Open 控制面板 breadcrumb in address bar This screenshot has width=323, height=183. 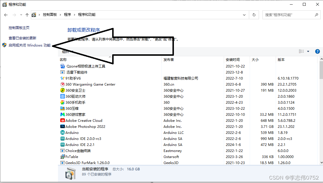tap(50, 15)
